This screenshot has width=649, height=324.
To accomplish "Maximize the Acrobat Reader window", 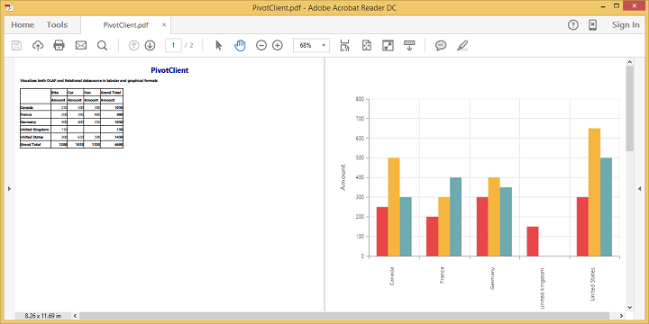I will (617, 6).
